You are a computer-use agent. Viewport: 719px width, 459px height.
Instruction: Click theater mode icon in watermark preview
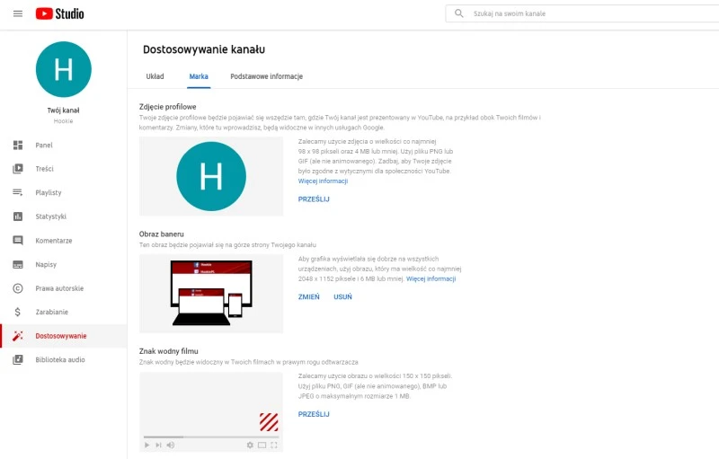pyautogui.click(x=262, y=445)
